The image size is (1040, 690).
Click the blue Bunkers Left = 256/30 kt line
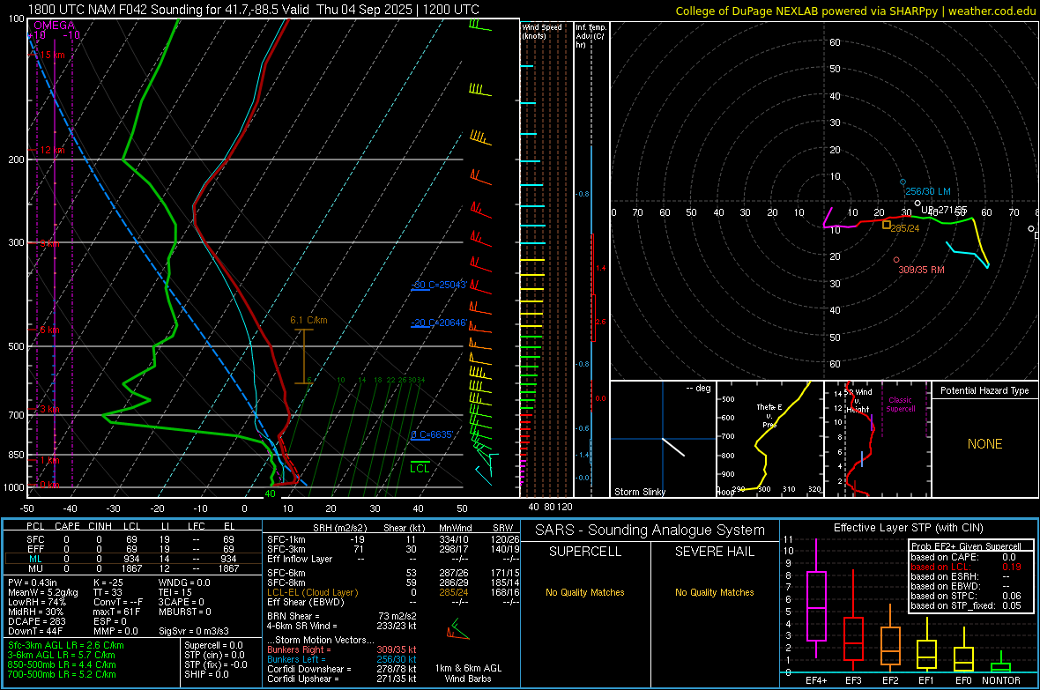(342, 659)
